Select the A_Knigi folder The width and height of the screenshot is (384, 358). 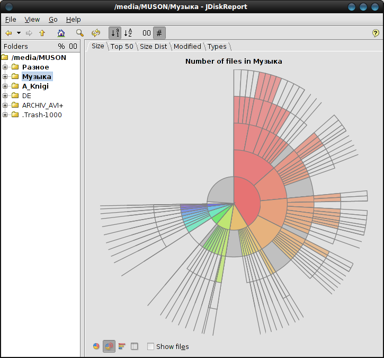click(35, 86)
